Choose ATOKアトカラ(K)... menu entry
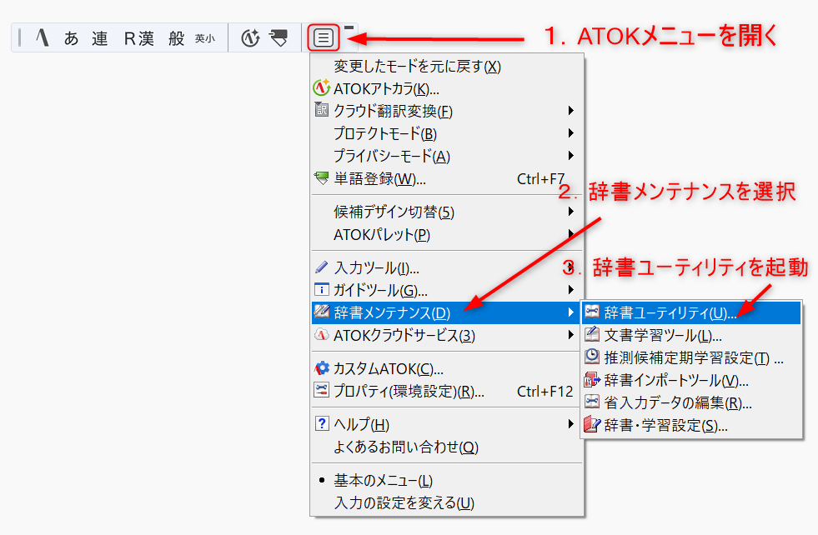818x535 pixels. 447,88
